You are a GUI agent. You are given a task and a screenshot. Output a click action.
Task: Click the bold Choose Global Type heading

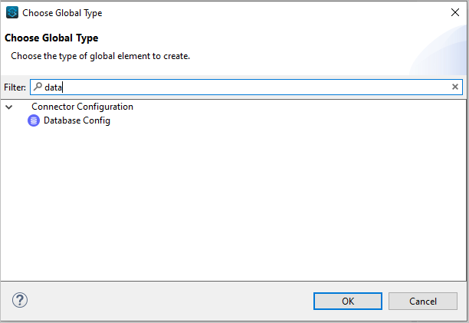point(51,38)
